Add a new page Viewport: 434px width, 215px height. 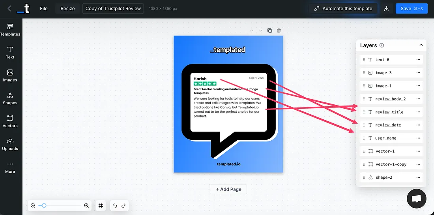(x=228, y=189)
